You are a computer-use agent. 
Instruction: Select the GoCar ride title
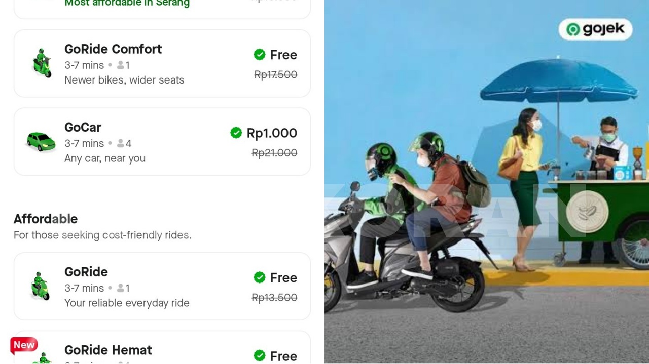83,128
